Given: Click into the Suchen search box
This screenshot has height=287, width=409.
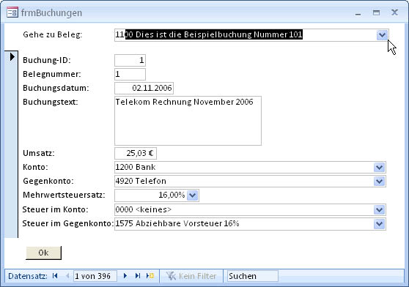Looking at the screenshot, I should pos(252,276).
